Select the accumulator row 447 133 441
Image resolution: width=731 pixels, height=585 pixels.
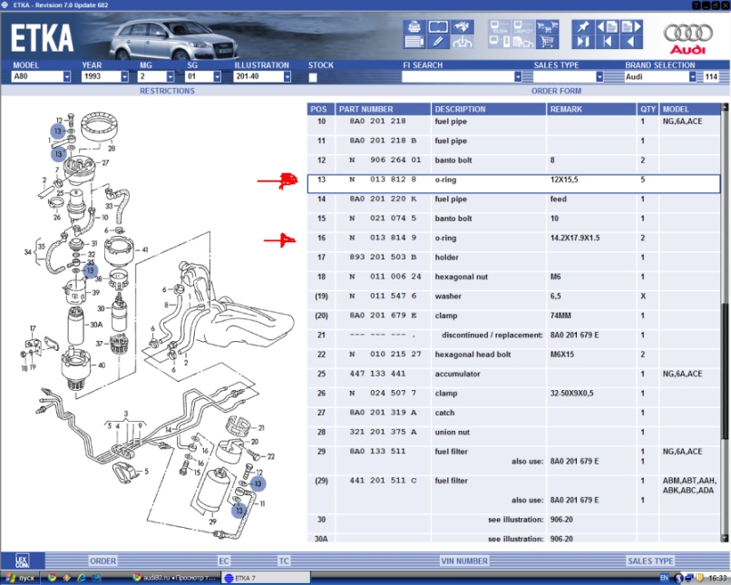point(513,378)
